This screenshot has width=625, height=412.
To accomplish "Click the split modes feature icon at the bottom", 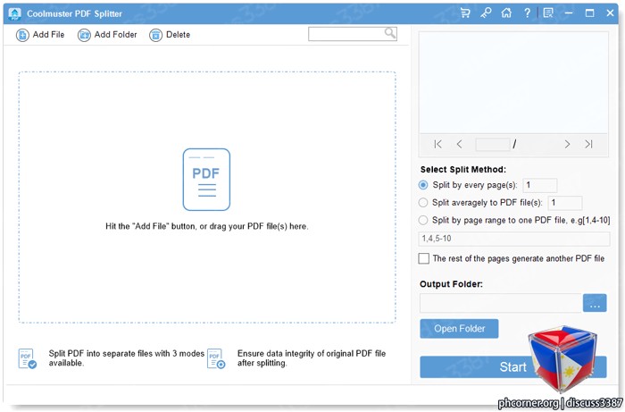I will point(27,358).
